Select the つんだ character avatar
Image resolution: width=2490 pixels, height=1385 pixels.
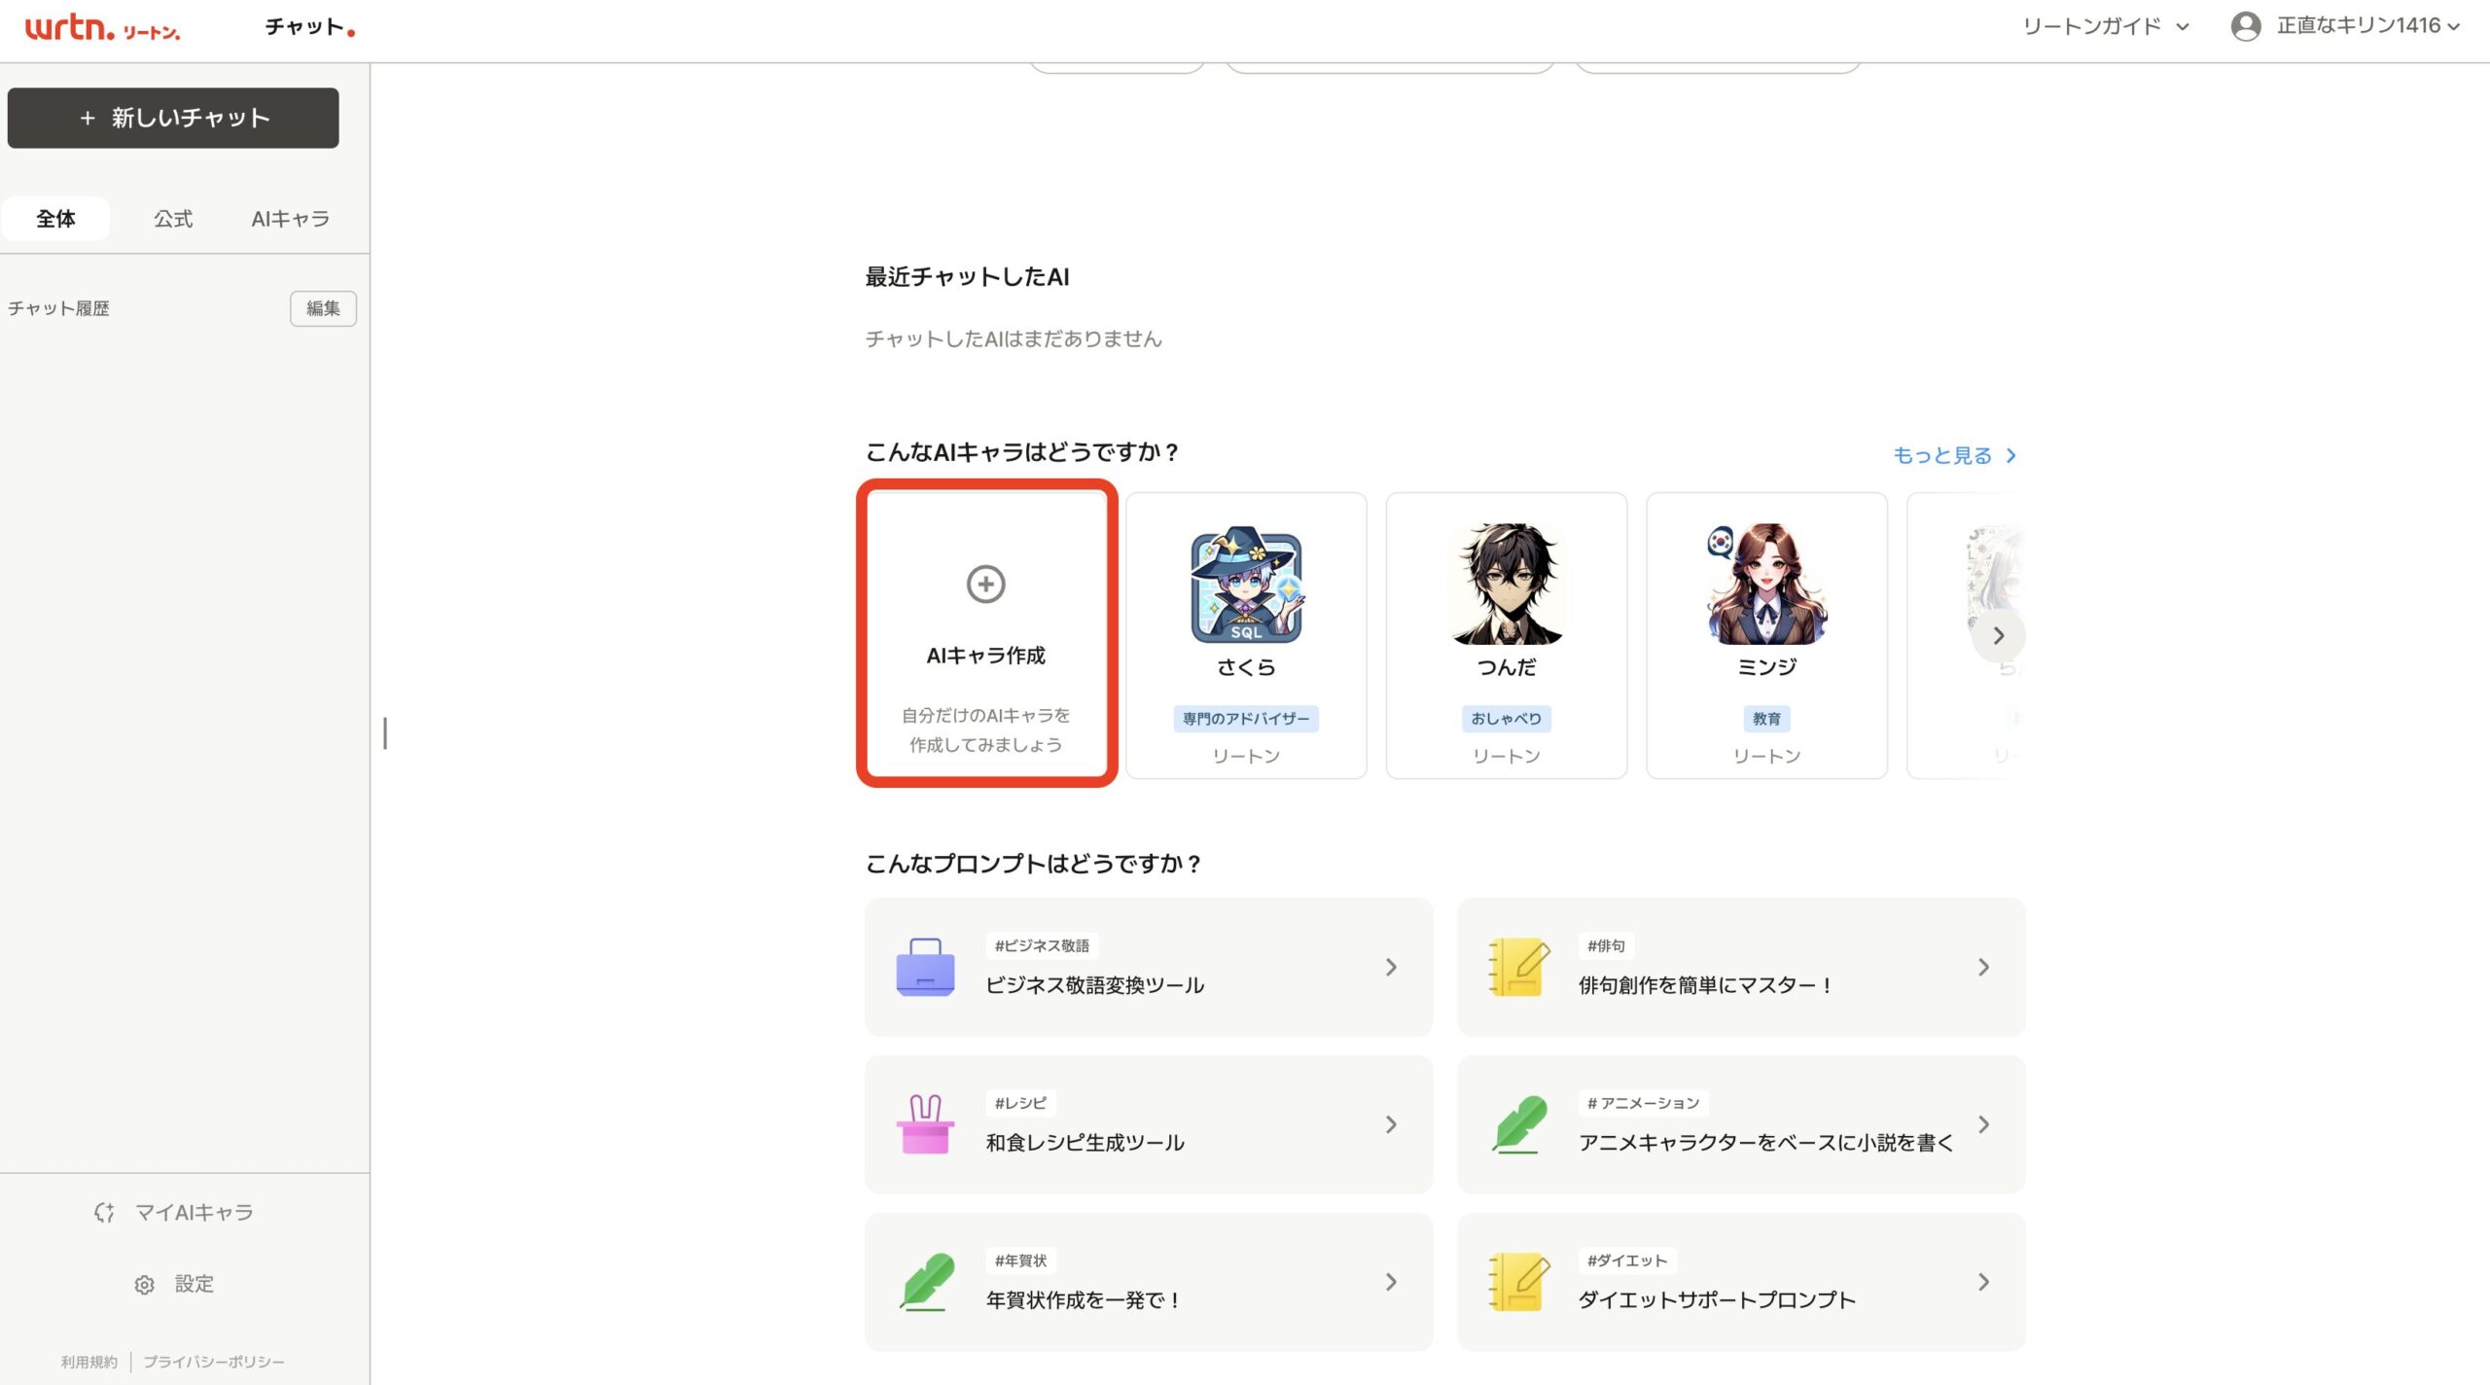pos(1507,586)
